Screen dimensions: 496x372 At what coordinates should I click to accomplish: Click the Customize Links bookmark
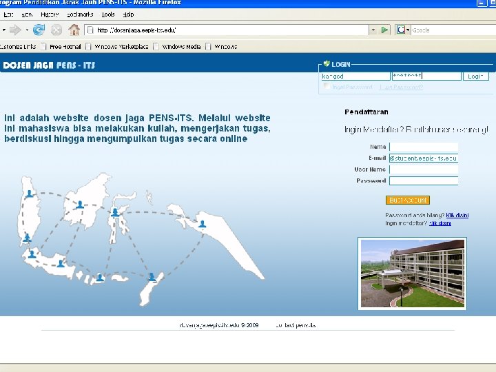18,47
